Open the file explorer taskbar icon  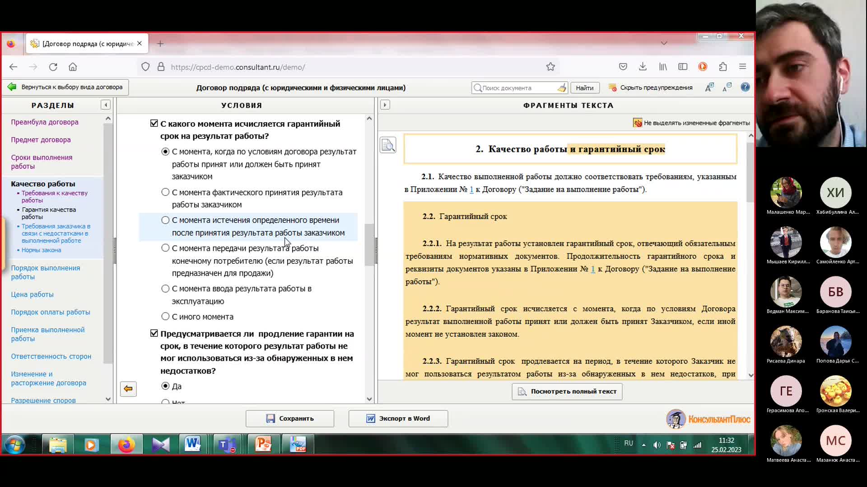click(x=58, y=445)
